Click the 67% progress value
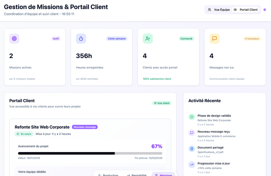The height and width of the screenshot is (176, 271). 157,146
